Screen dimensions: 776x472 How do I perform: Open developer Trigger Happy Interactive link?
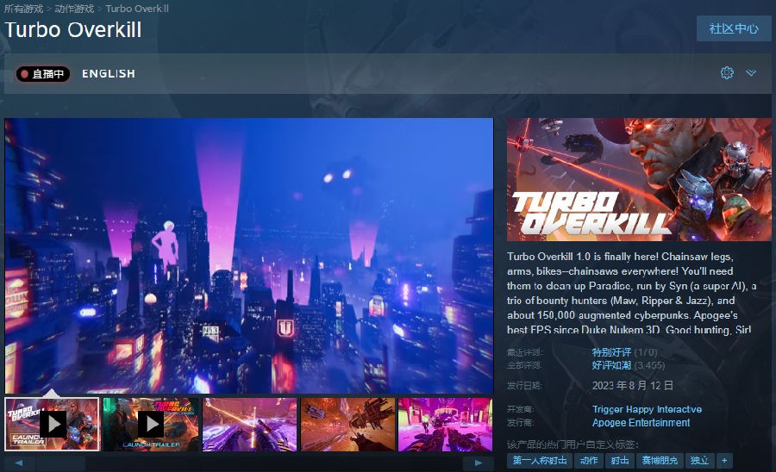click(x=647, y=409)
